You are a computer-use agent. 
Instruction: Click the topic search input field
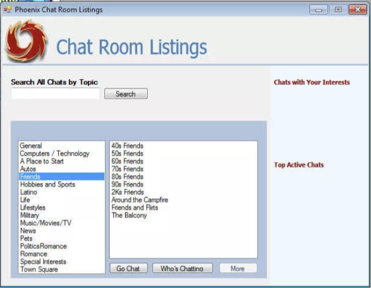pyautogui.click(x=55, y=93)
